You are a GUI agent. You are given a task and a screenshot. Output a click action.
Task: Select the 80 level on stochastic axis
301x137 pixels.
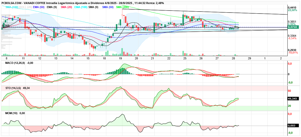click(289, 91)
